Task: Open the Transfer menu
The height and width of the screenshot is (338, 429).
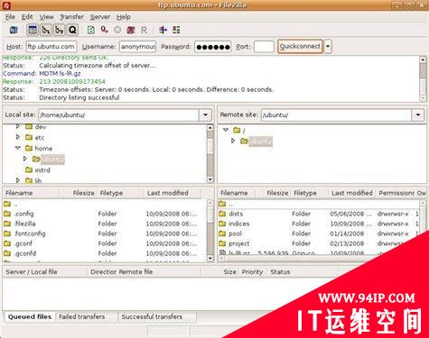Action: click(71, 17)
